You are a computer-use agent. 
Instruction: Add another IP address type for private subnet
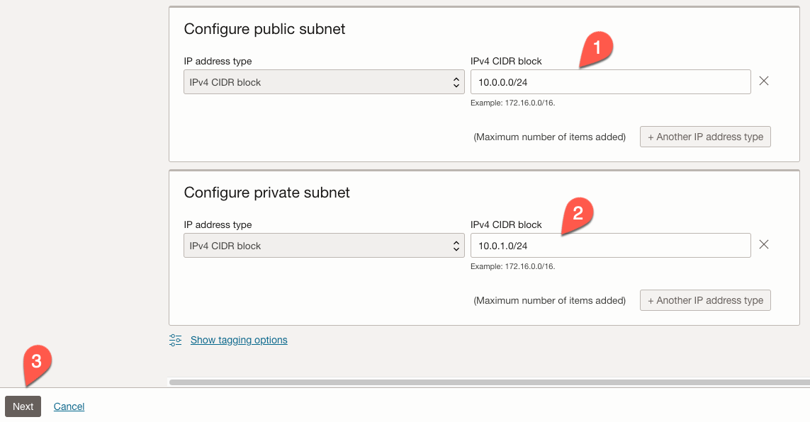pos(705,300)
